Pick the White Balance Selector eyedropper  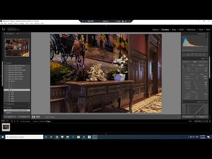pyautogui.click(x=185, y=66)
